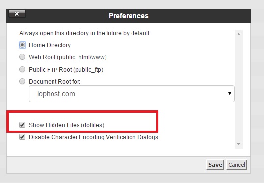Screen dimensions: 264x183
Task: Open the lophost.com domain dropdown
Action: click(132, 94)
